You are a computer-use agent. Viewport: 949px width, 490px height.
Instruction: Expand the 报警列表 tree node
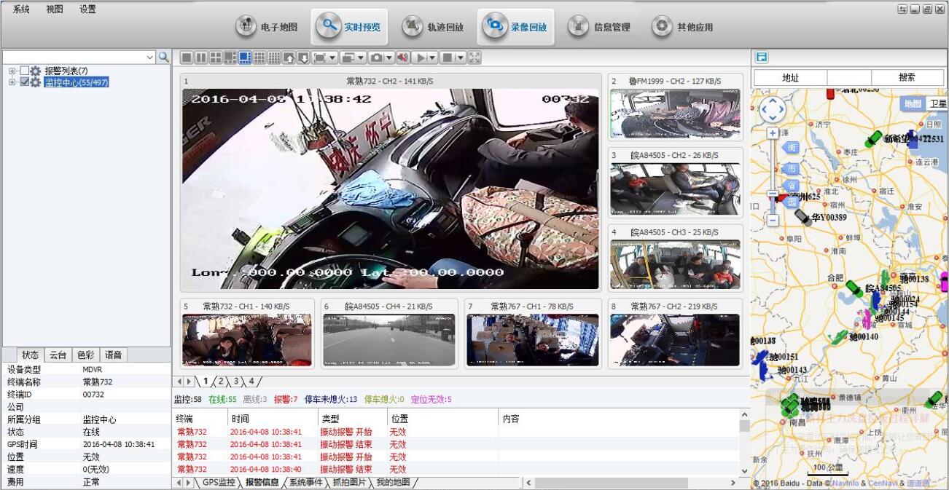[12, 71]
